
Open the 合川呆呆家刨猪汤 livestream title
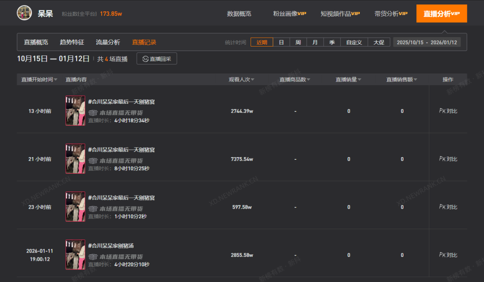tap(111, 246)
